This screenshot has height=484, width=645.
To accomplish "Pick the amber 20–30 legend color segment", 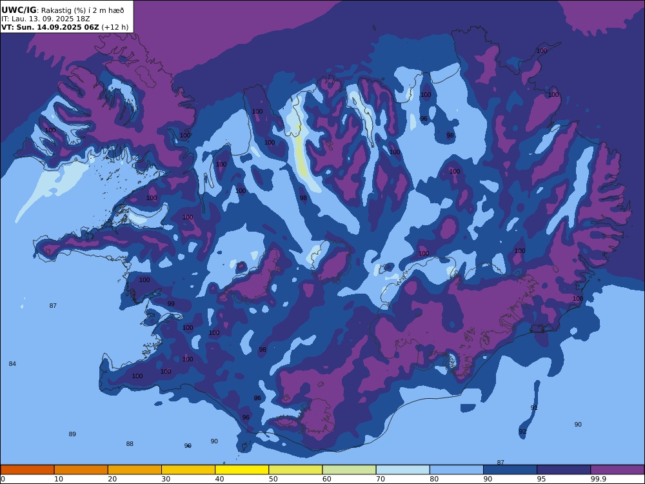I will pyautogui.click(x=135, y=470).
